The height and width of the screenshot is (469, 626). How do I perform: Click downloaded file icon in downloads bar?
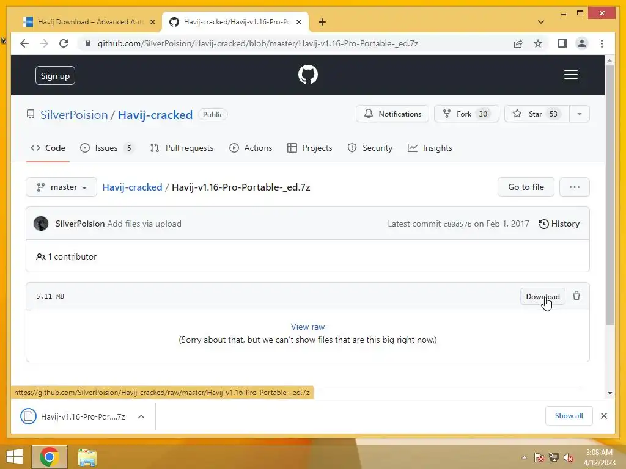[28, 416]
